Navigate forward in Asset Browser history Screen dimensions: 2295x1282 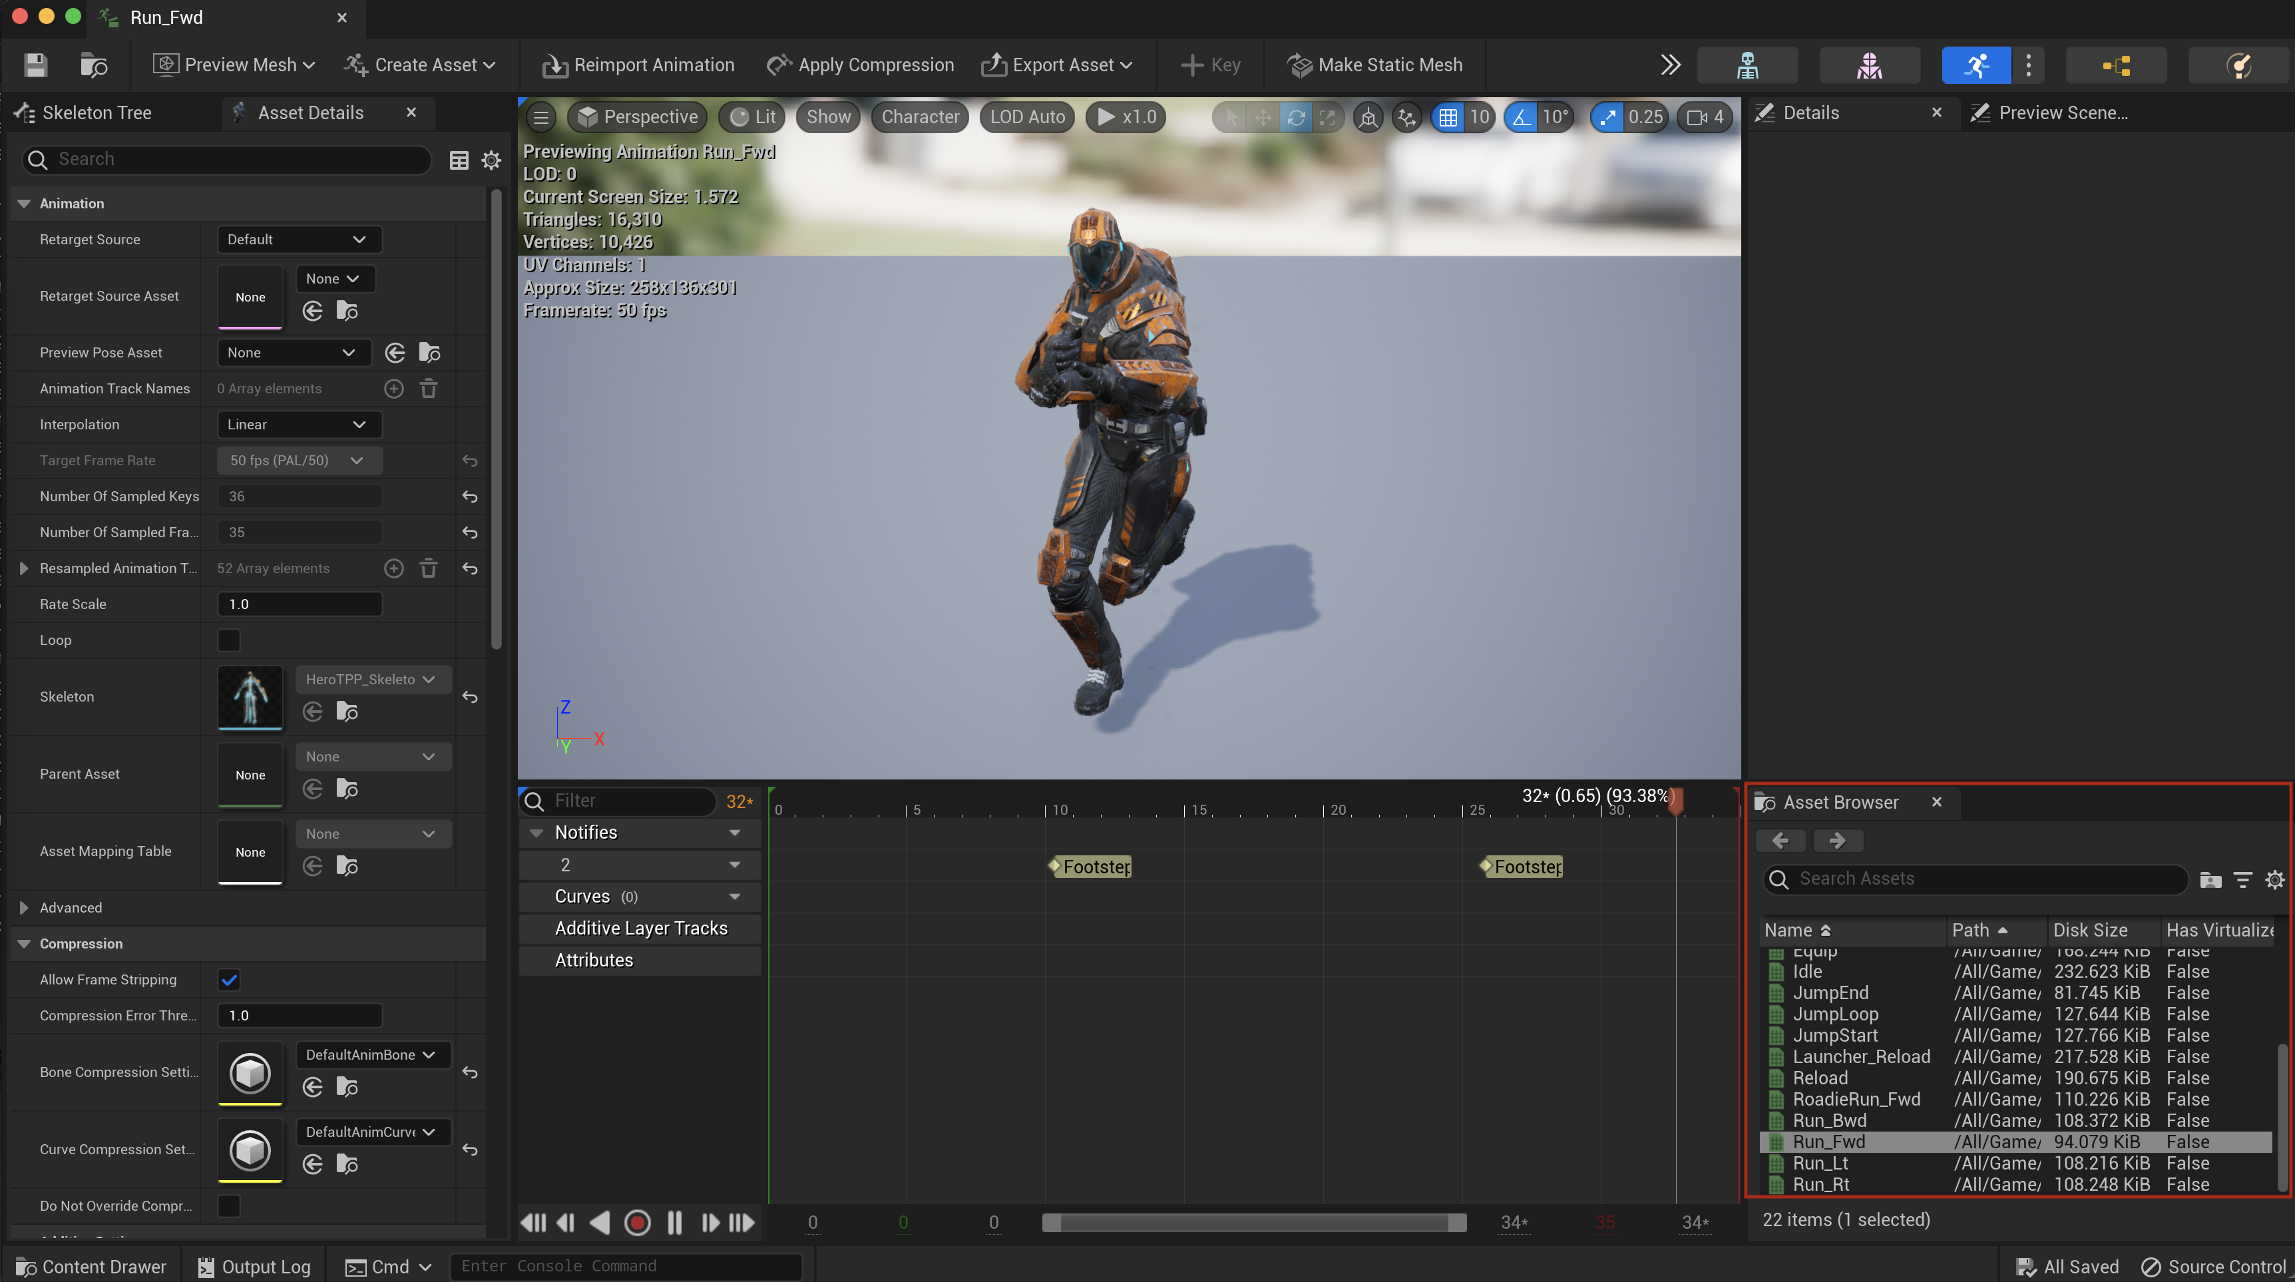point(1837,840)
